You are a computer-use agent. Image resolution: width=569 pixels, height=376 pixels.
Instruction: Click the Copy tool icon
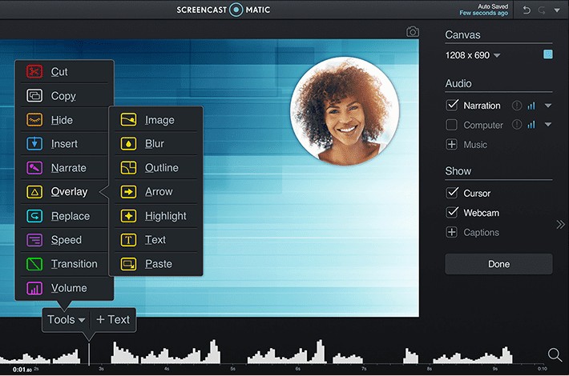[x=34, y=96]
